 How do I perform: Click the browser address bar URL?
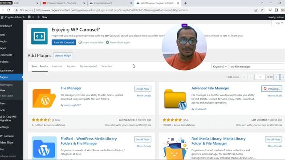pos(112,10)
